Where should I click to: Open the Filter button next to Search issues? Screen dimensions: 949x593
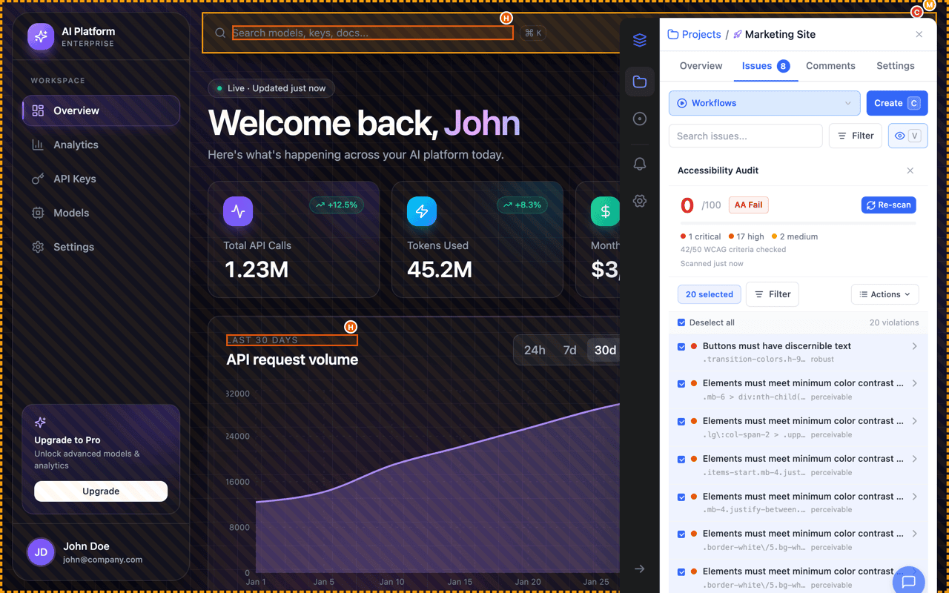(x=856, y=136)
